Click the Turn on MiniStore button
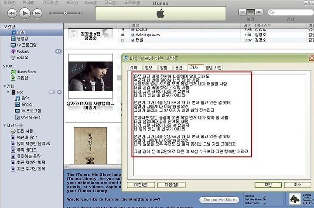This screenshot has width=314, height=208. [x=219, y=200]
